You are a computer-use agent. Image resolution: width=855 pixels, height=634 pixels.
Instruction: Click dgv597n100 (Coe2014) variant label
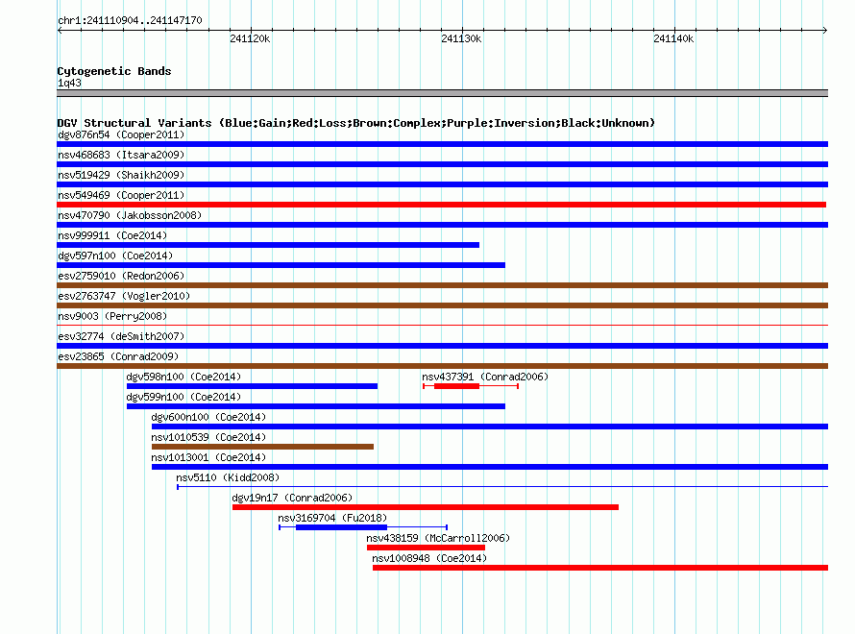tap(115, 256)
